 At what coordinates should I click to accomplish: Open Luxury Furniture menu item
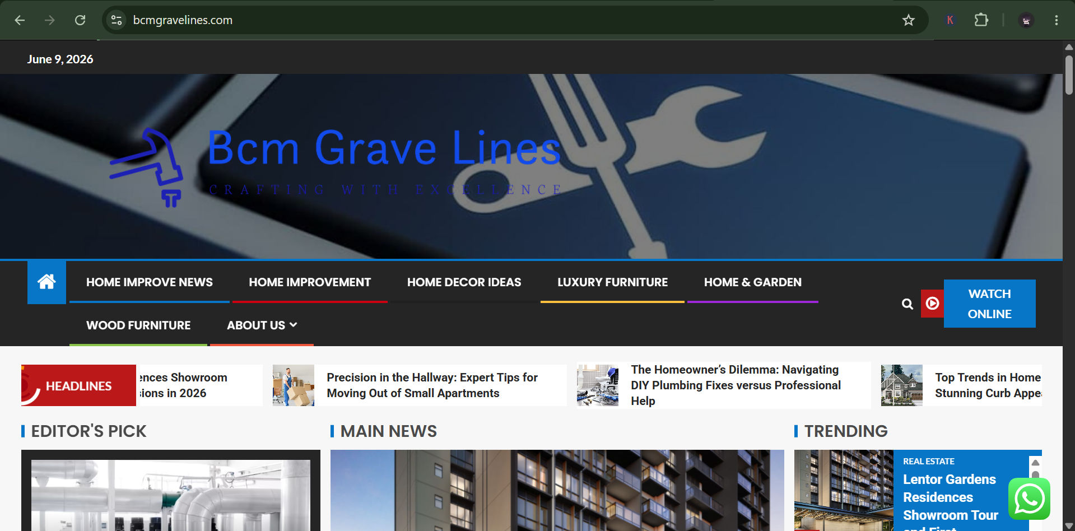pyautogui.click(x=612, y=282)
